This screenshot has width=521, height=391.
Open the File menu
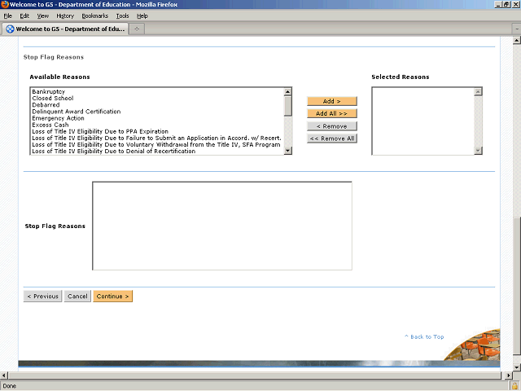7,16
